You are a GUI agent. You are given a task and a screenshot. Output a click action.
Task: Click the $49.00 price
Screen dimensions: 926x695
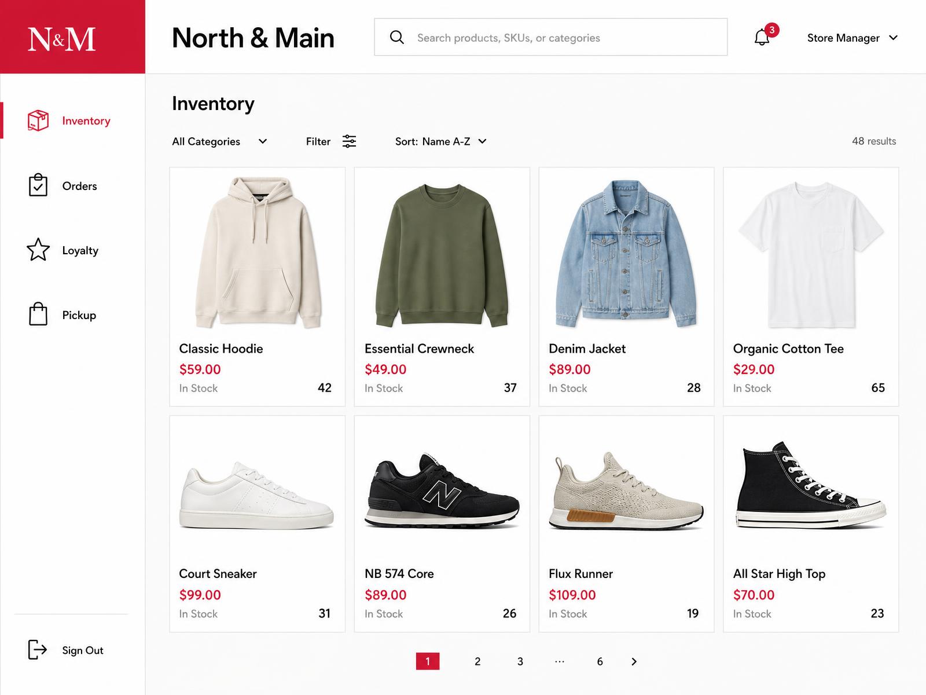(385, 370)
